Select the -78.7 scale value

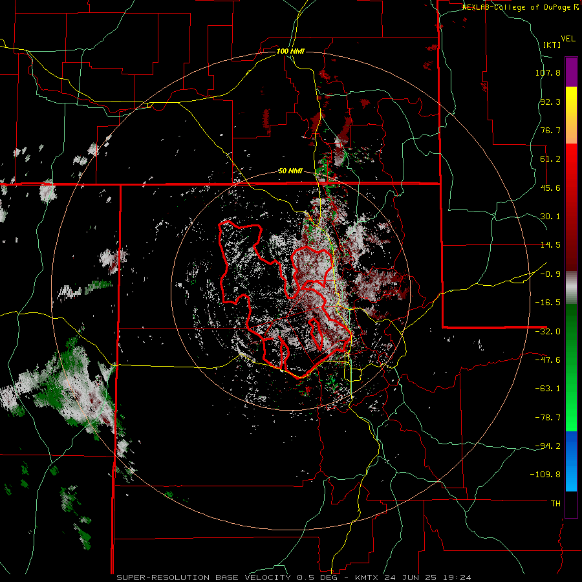point(548,418)
